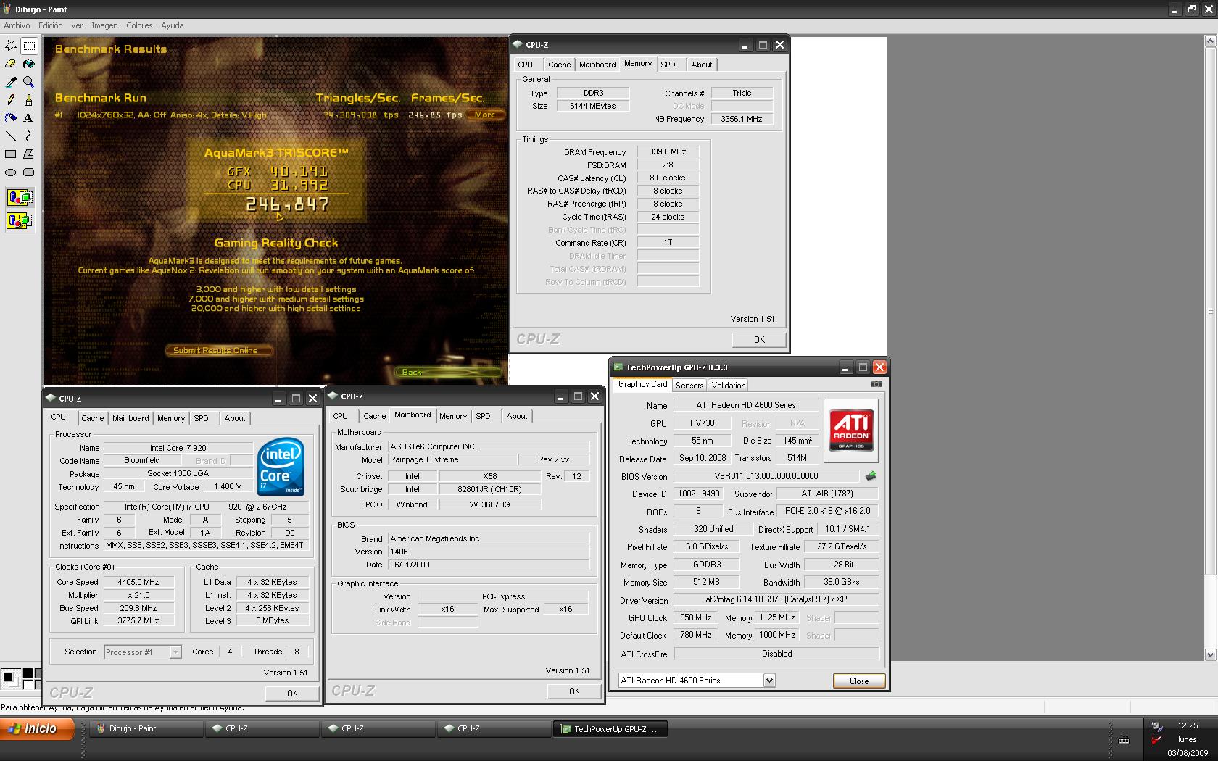Open Memory tab in CPU-Z CPU window
Image resolution: width=1218 pixels, height=761 pixels.
171,418
